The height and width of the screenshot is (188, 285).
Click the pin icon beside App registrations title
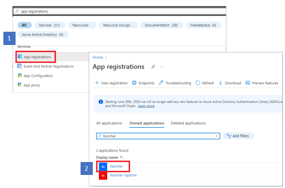pyautogui.click(x=153, y=67)
